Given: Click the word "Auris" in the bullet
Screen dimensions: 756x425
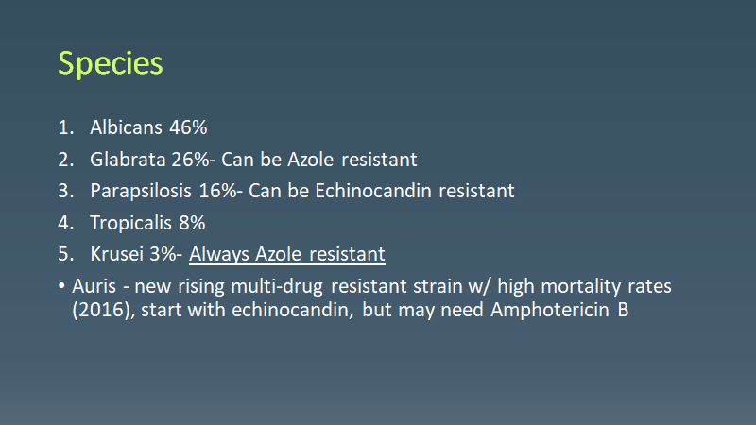Looking at the screenshot, I should [x=94, y=286].
